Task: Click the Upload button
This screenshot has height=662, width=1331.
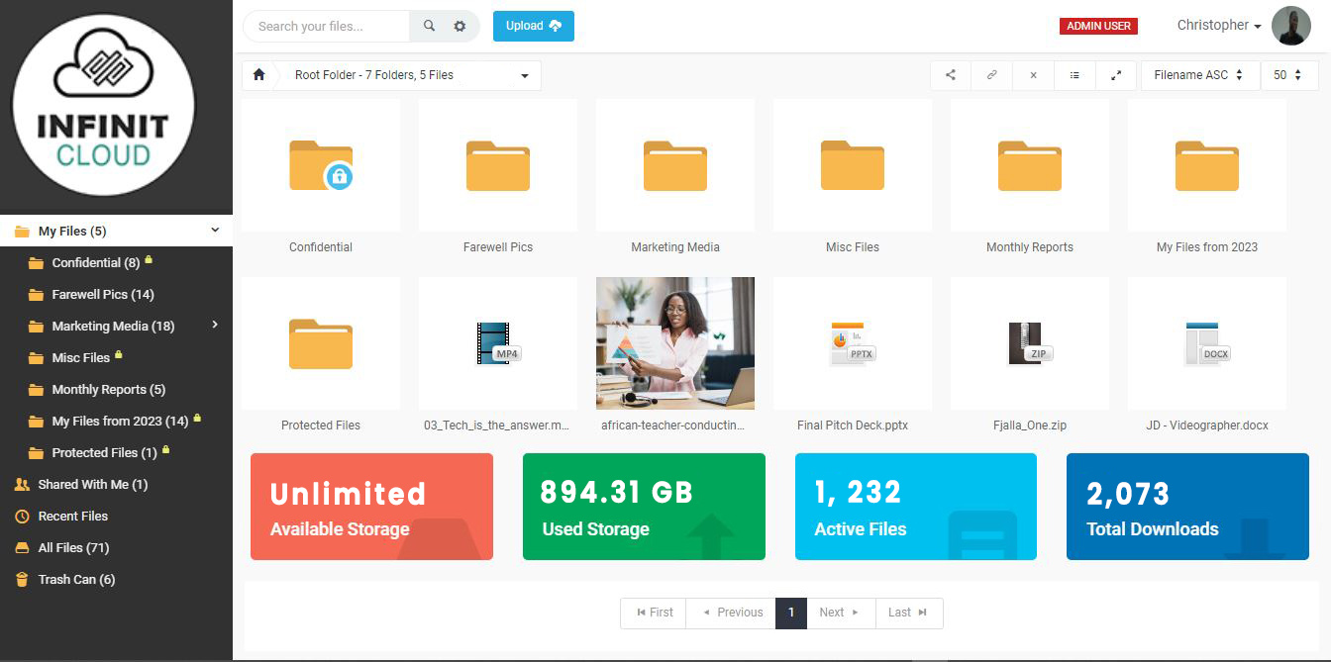Action: tap(533, 26)
